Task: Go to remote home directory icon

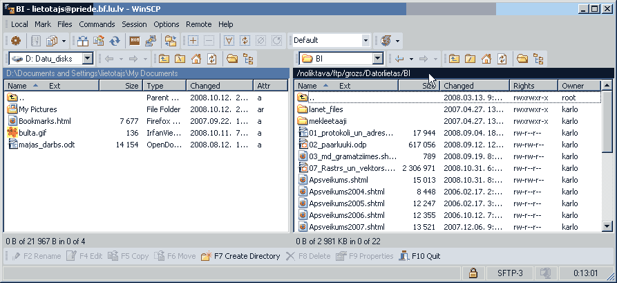Action: (486, 59)
